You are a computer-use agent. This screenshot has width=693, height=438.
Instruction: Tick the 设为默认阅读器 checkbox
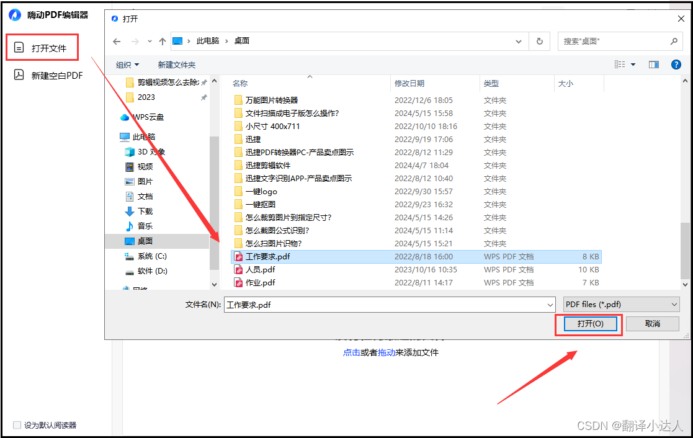point(17,425)
